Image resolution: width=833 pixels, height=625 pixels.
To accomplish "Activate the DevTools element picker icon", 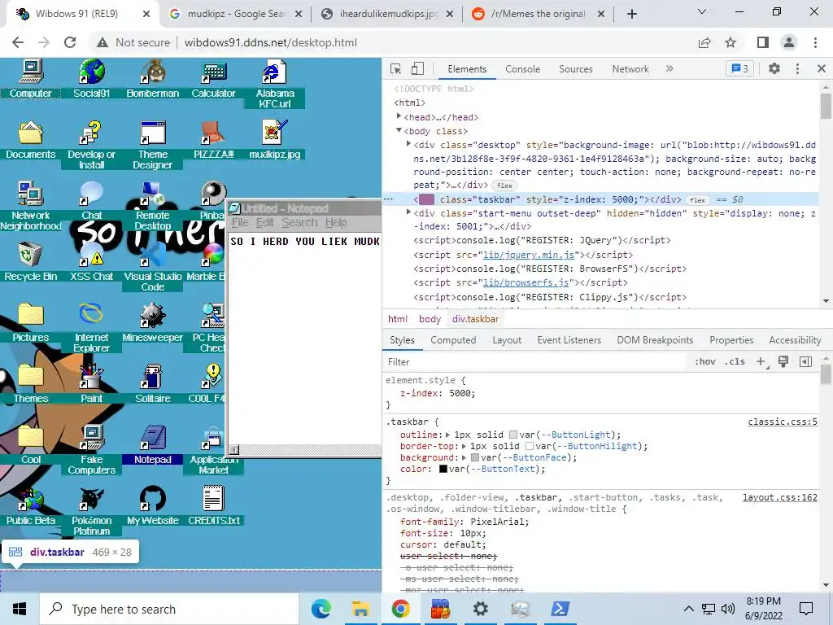I will (396, 68).
